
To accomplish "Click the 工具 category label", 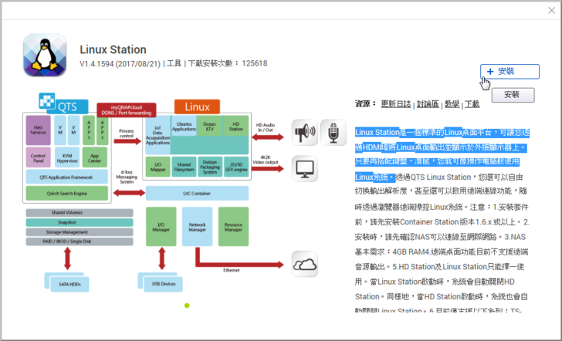I will tap(174, 63).
